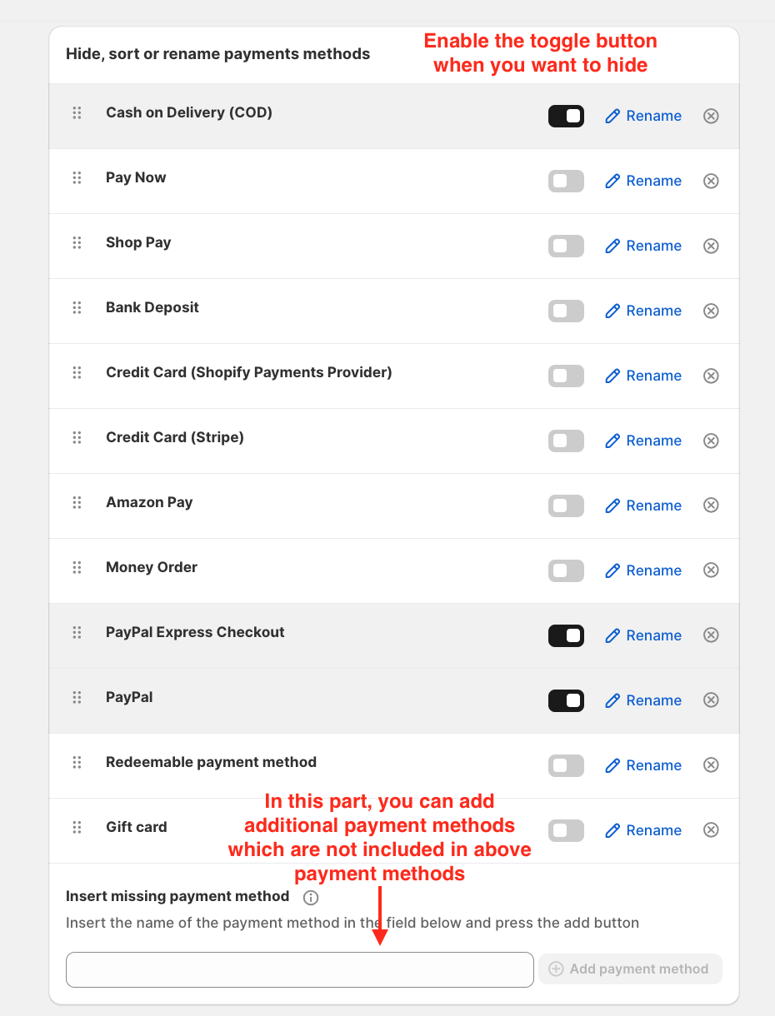Click the drag handle for Redeemable payment method

coord(77,762)
